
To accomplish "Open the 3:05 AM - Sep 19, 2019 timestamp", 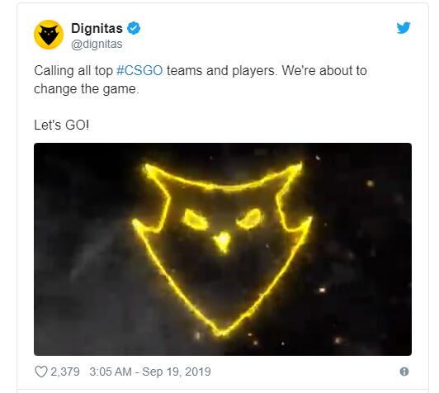I will [150, 372].
